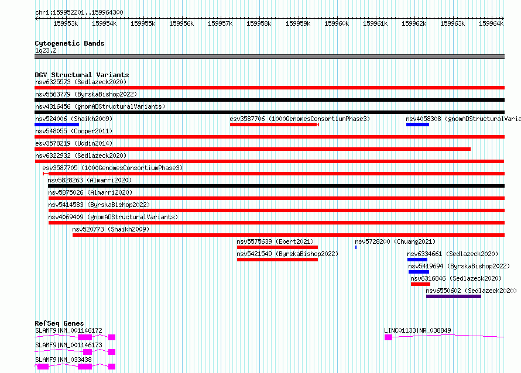This screenshot has height=373, width=521.
Task: Open the esv3578219 (Uddin2014) label
Action: pyautogui.click(x=74, y=143)
